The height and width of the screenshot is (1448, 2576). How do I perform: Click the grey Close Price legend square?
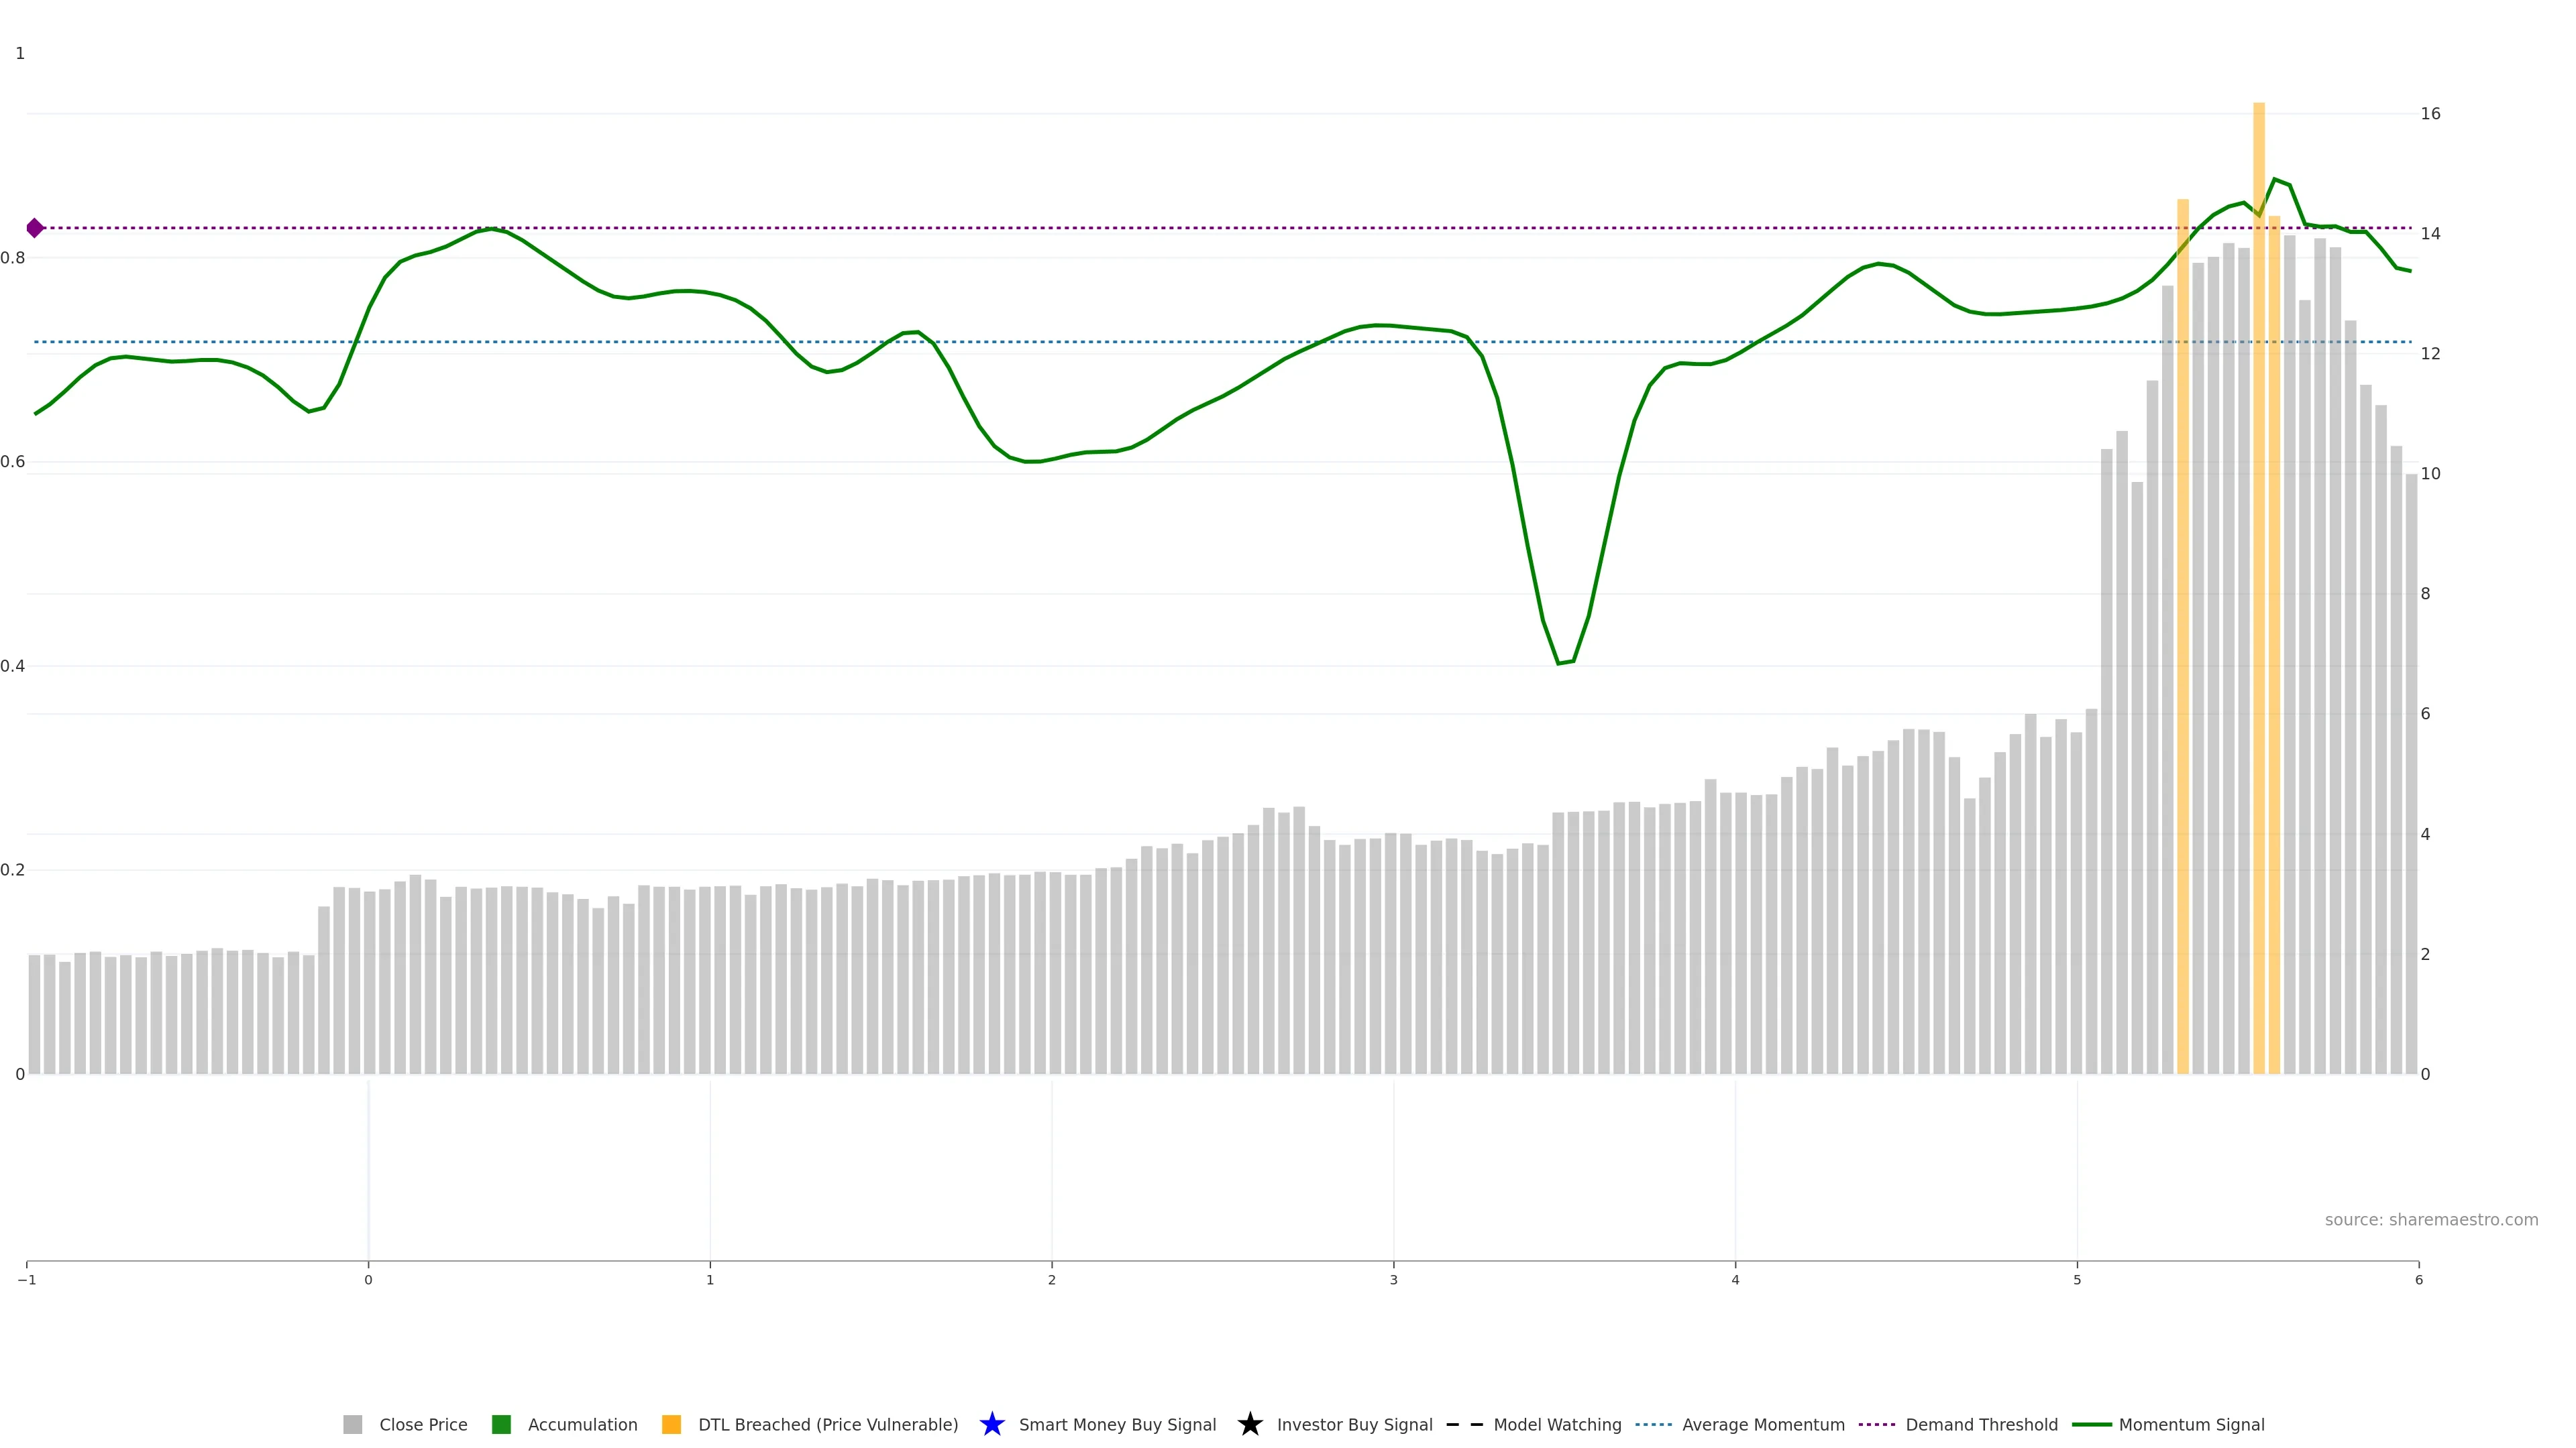point(353,1424)
